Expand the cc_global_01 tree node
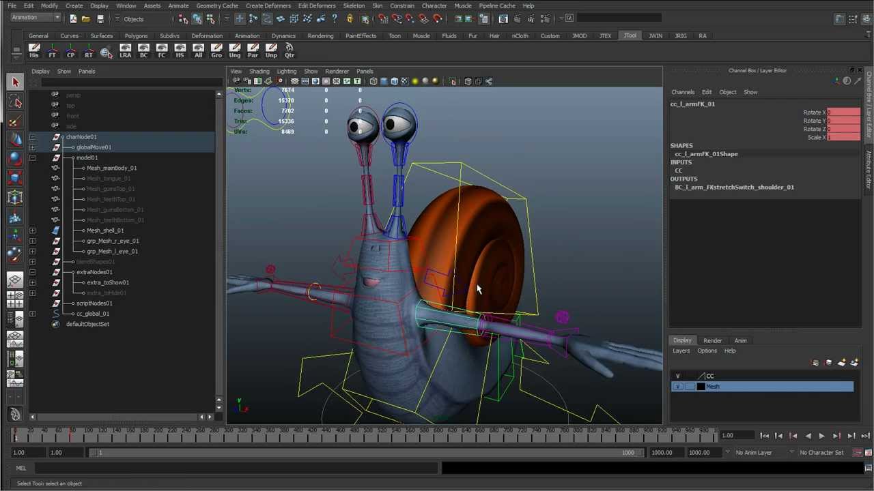 click(32, 314)
